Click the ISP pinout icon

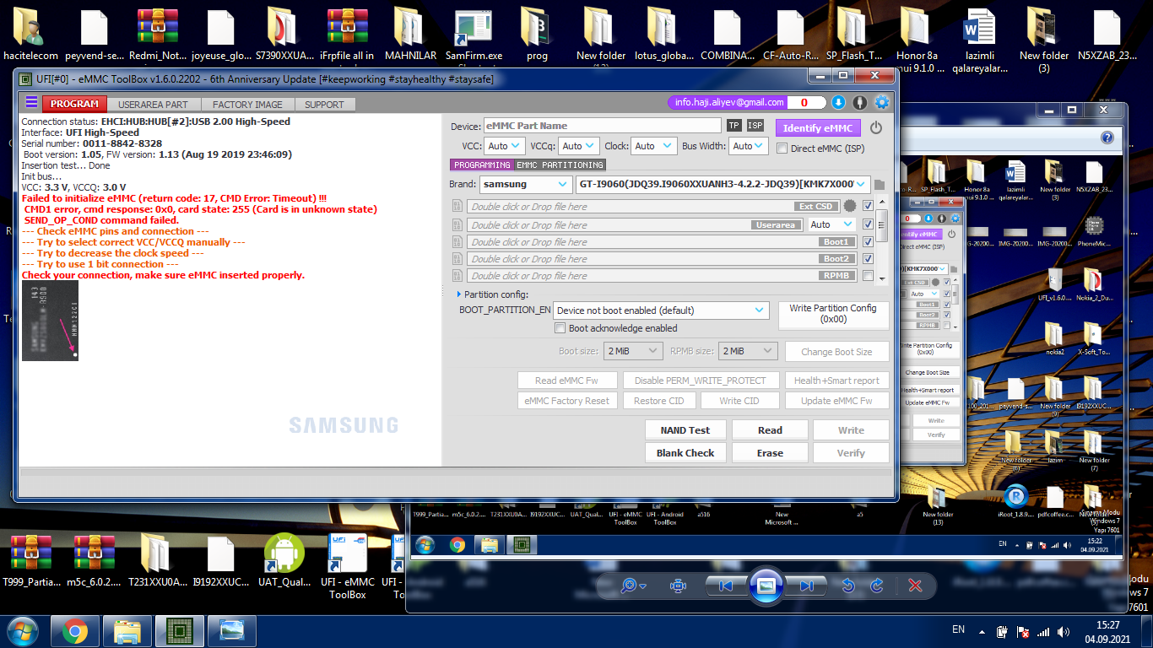(755, 126)
